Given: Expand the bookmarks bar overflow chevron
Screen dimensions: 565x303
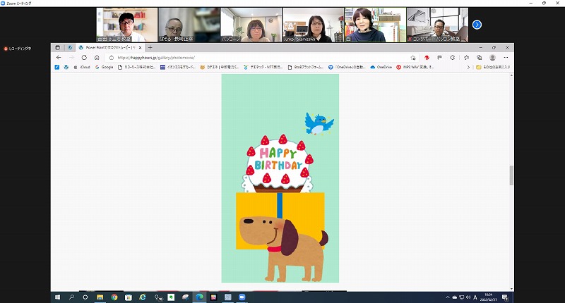Looking at the screenshot, I should tap(468, 67).
